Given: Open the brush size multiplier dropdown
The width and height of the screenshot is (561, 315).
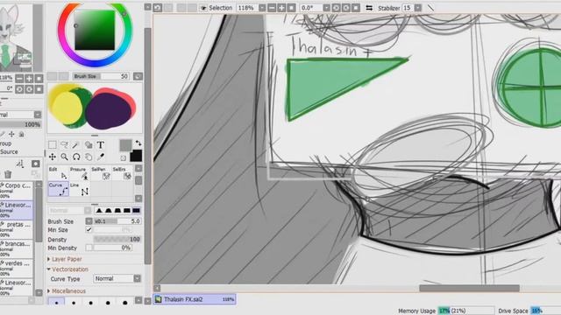Looking at the screenshot, I should point(89,221).
